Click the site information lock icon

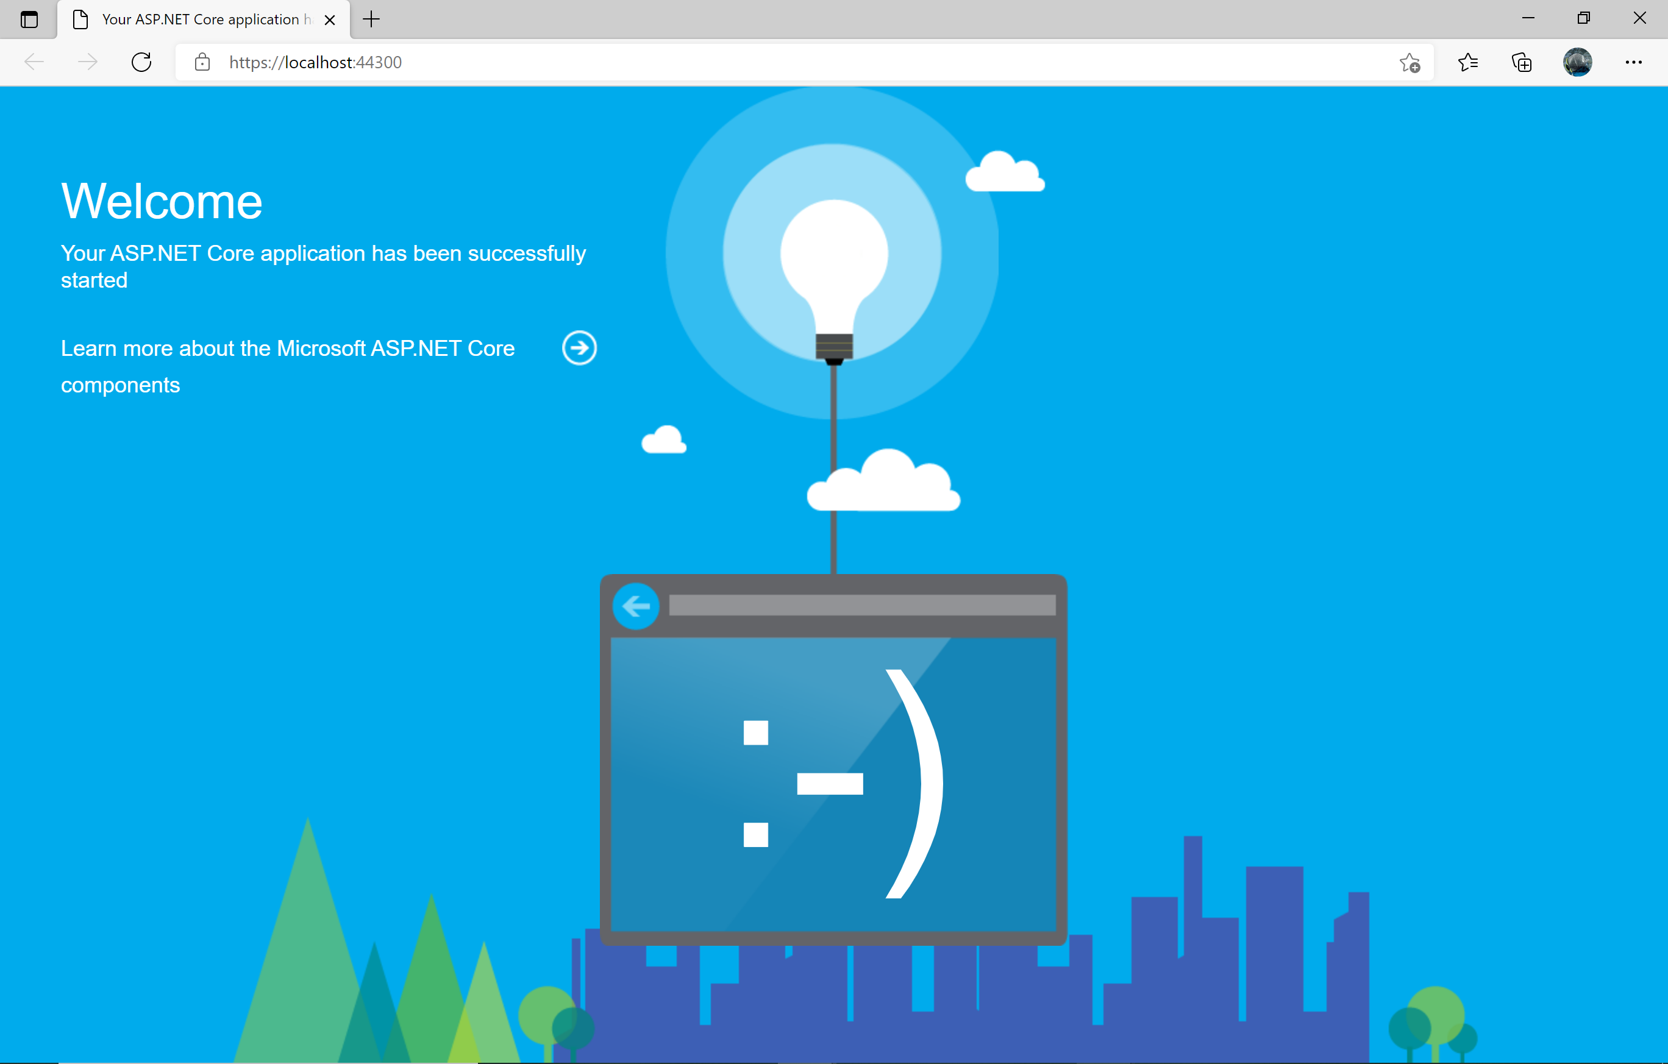202,62
